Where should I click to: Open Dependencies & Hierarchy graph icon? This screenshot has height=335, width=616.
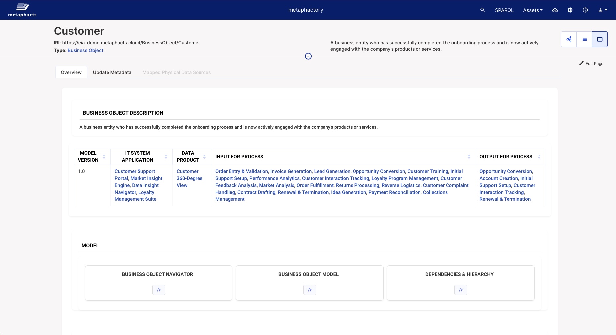click(x=460, y=290)
